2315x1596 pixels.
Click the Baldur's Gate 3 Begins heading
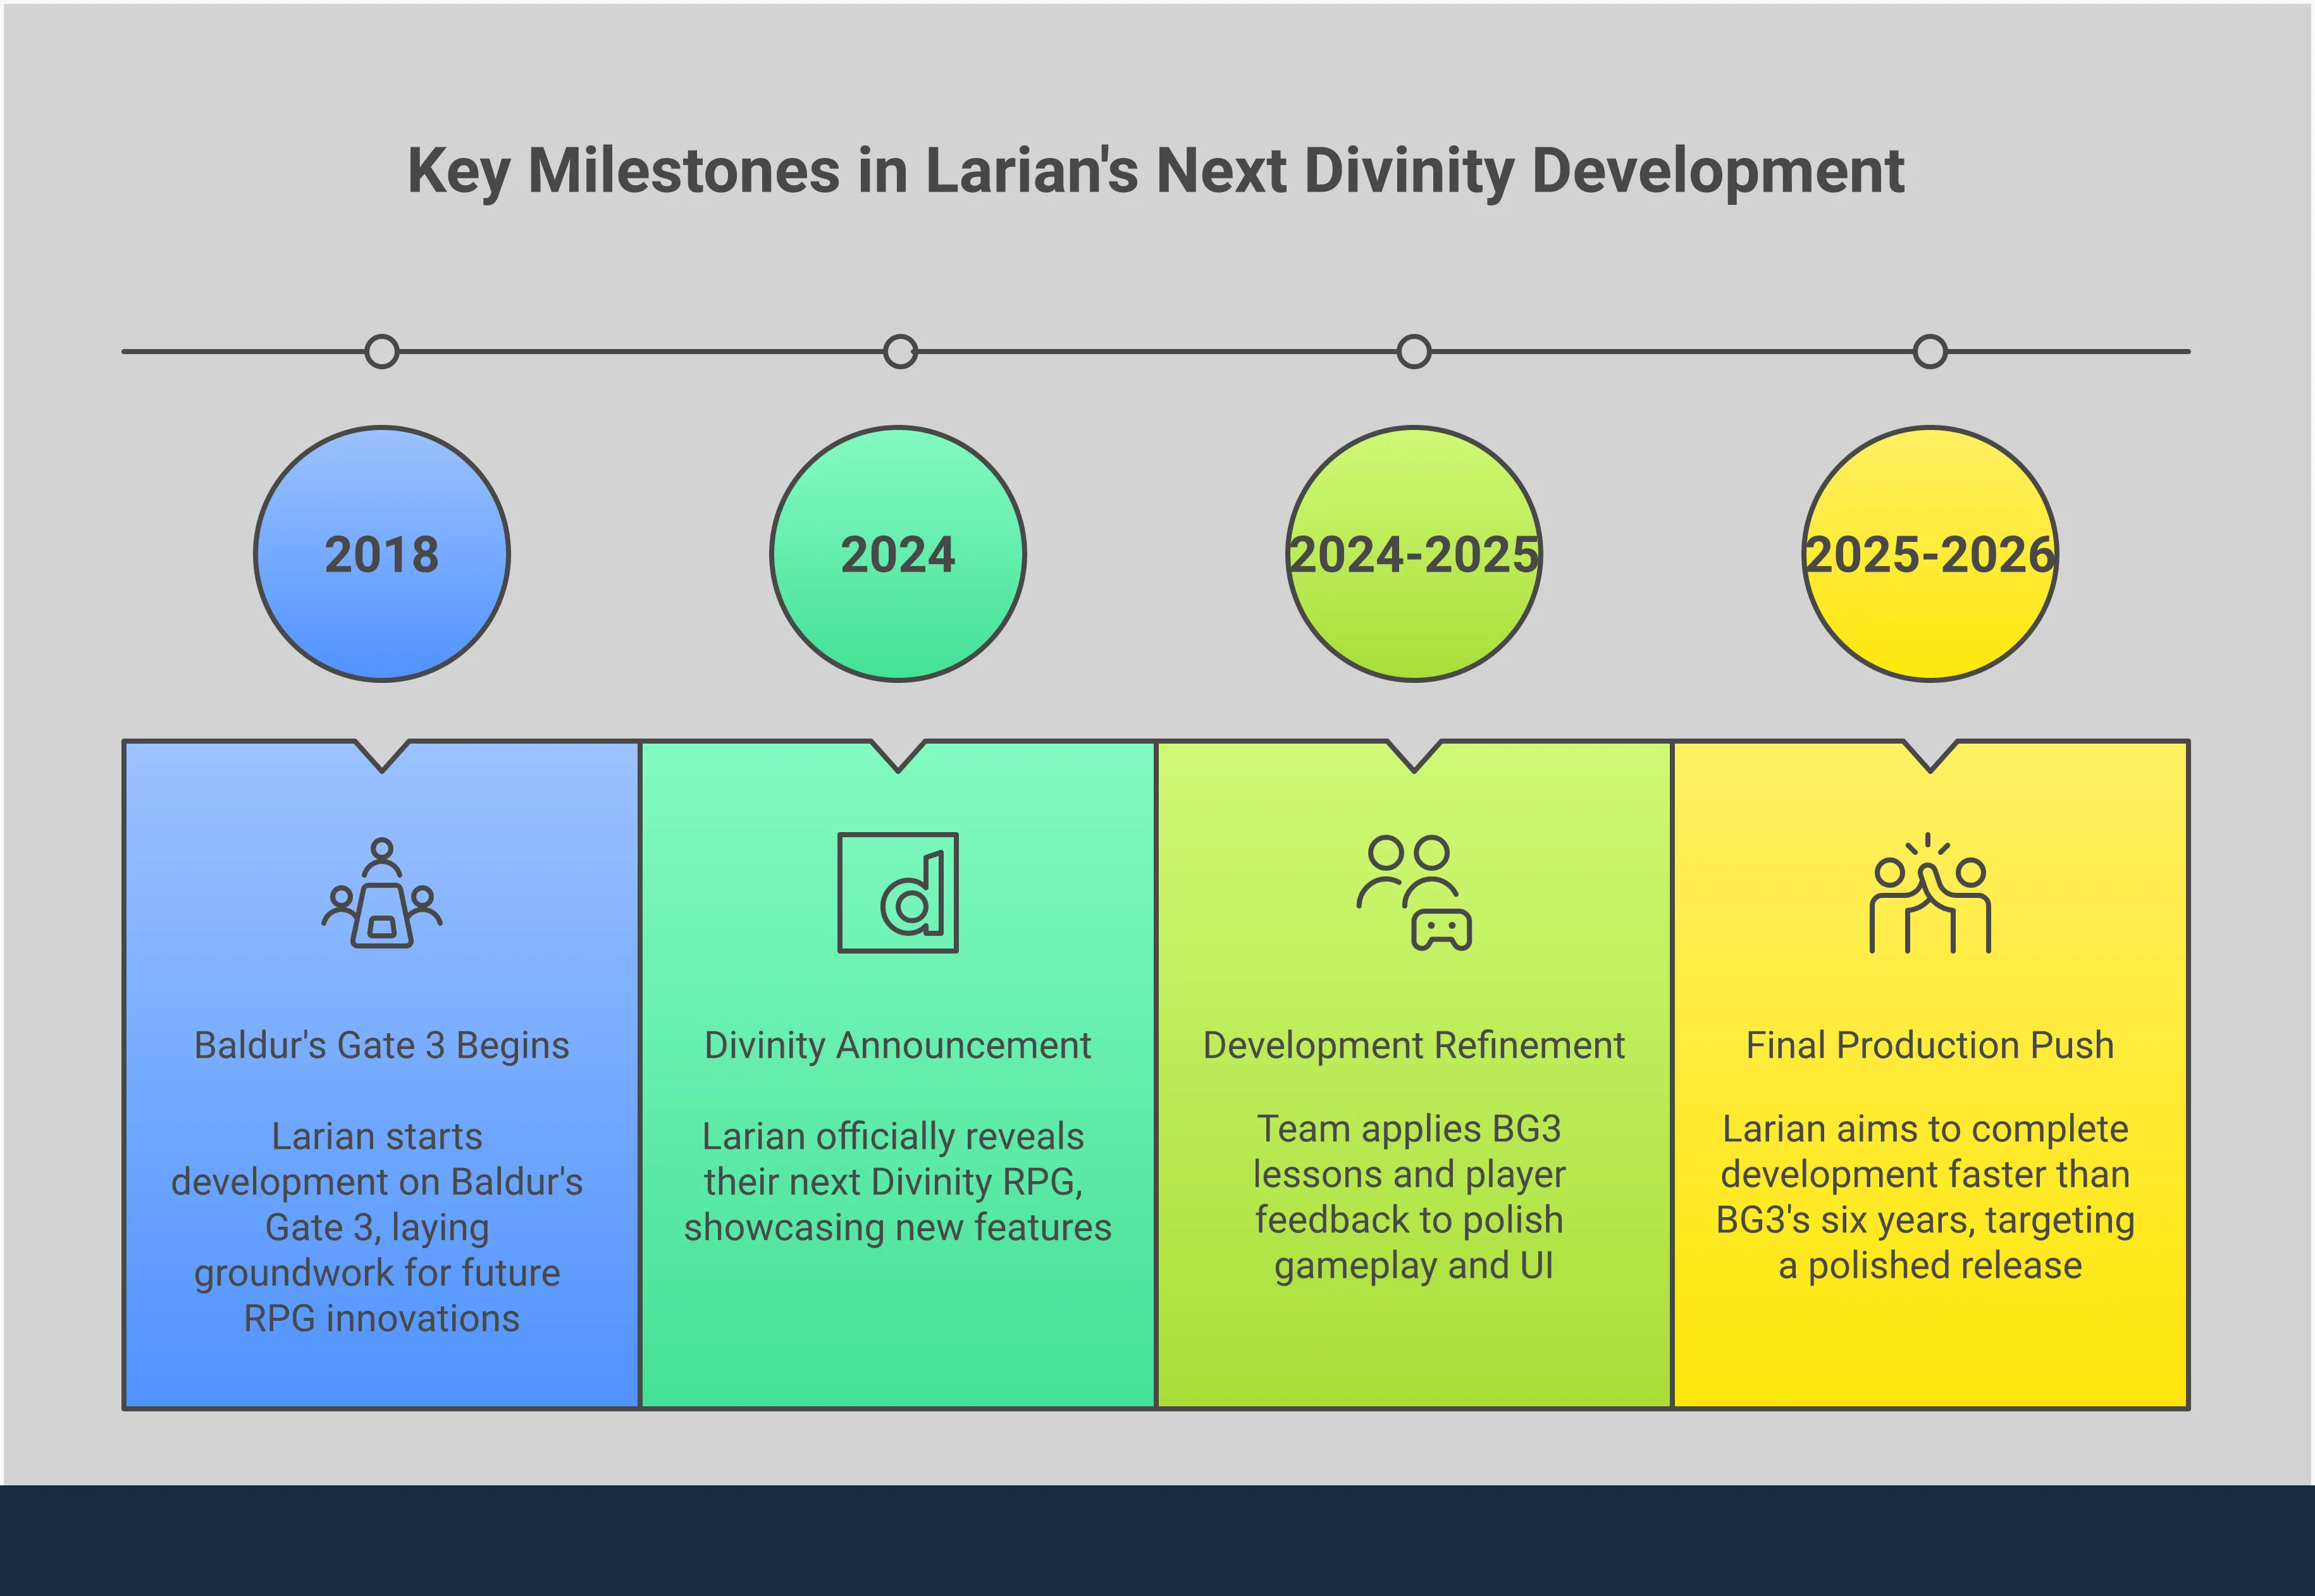(x=381, y=1045)
